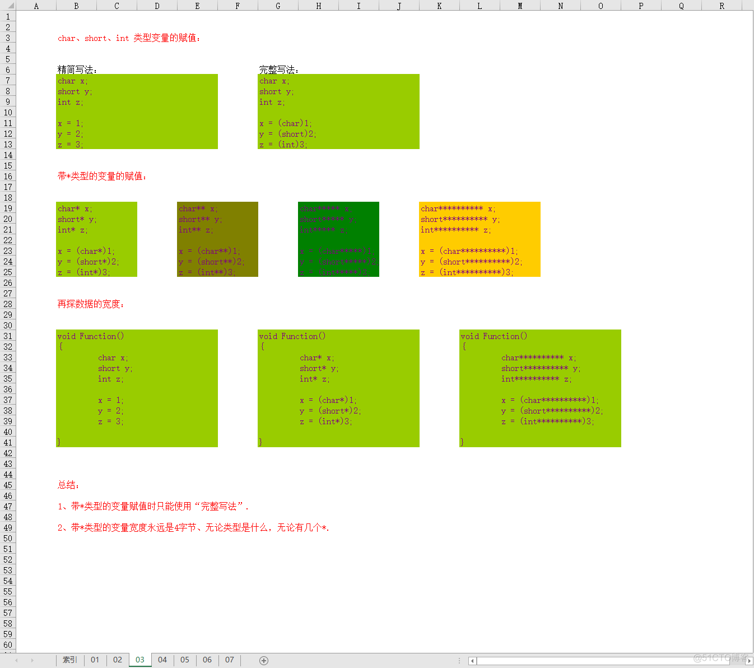Click 'char********** x;' in the yellow block

(458, 208)
